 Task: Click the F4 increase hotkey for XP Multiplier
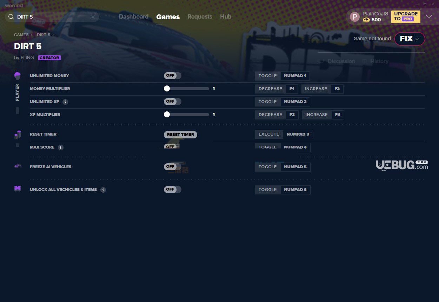(338, 115)
